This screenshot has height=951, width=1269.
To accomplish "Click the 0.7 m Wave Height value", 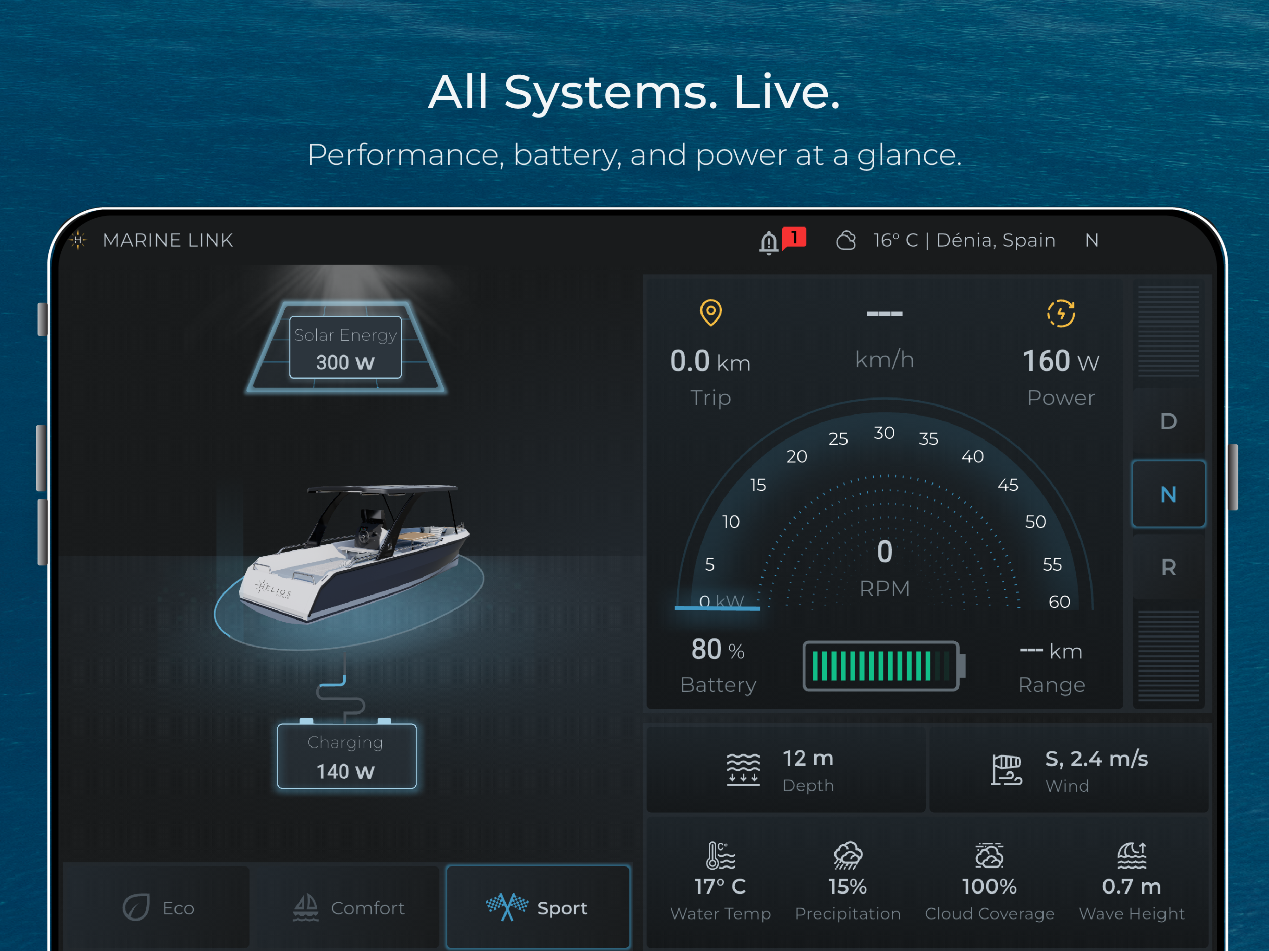I will 1132,887.
